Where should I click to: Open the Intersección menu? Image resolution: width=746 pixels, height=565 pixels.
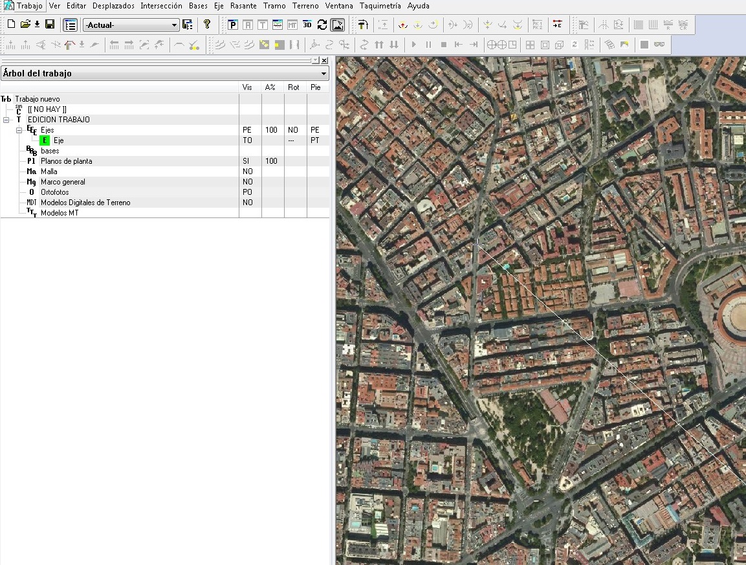(x=161, y=6)
